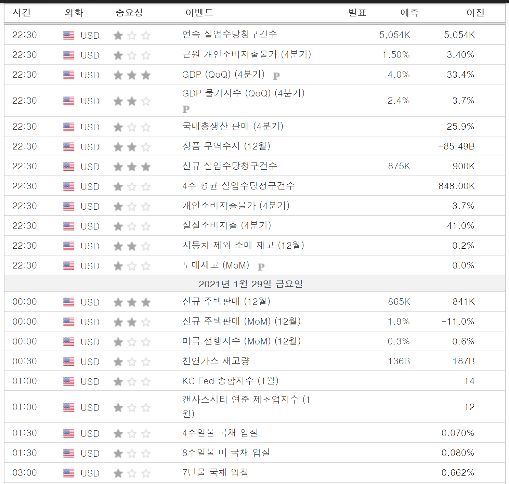509x484 pixels.
Task: Open the KC Fed 종합지수 (1월) event
Action: click(x=231, y=381)
